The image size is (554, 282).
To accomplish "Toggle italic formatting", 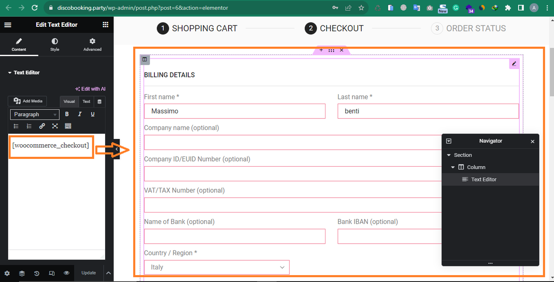I will [x=80, y=114].
